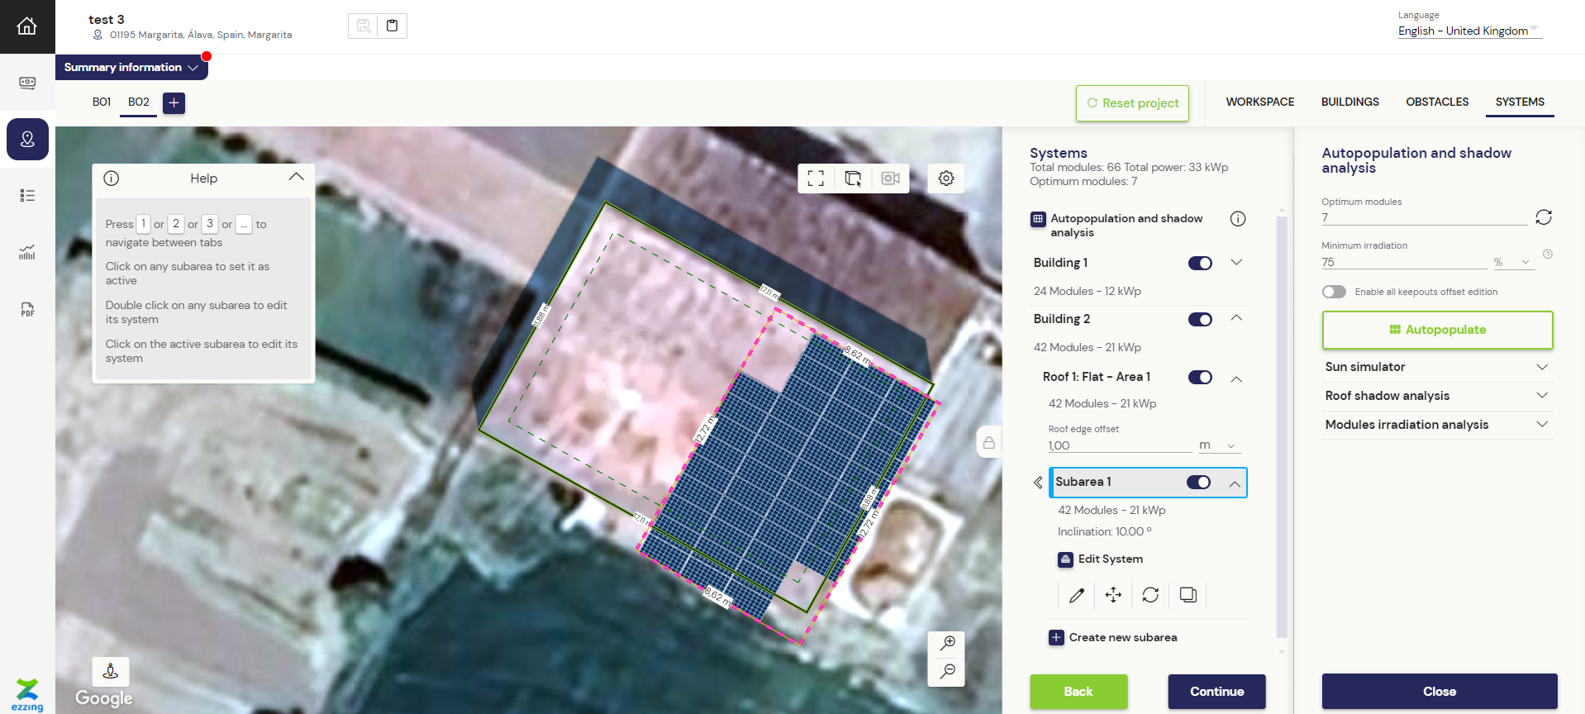1585x714 pixels.
Task: Open the Language dropdown
Action: (x=1469, y=31)
